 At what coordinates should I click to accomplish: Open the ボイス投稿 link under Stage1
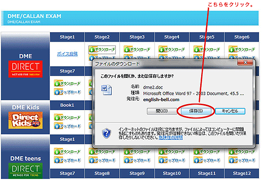pyautogui.click(x=67, y=54)
